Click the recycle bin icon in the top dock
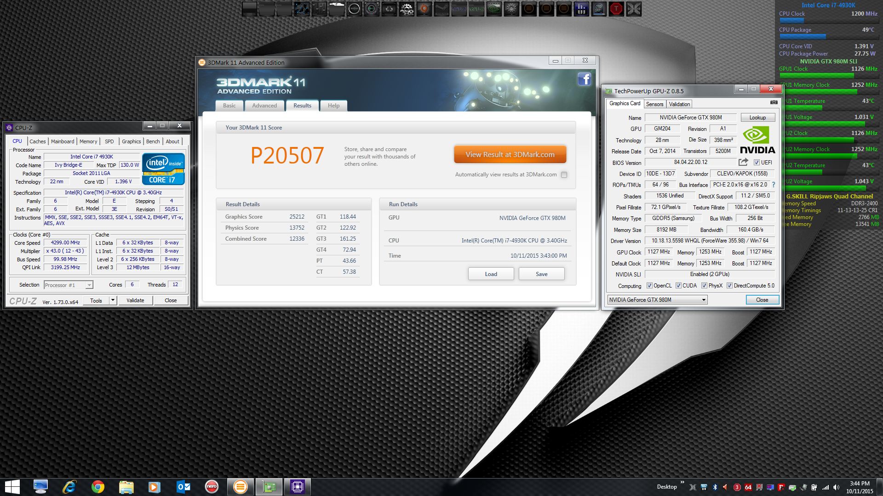The height and width of the screenshot is (496, 883). [389, 8]
